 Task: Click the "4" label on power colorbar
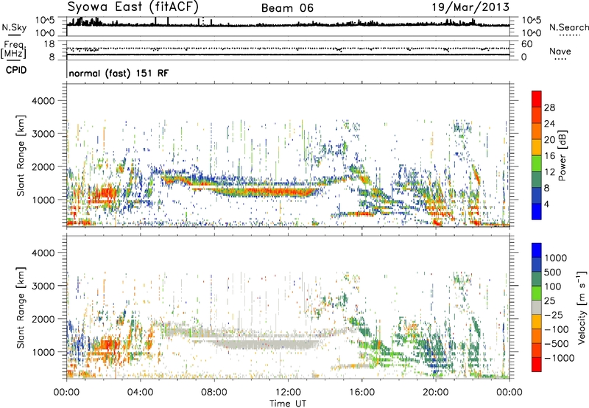point(546,204)
